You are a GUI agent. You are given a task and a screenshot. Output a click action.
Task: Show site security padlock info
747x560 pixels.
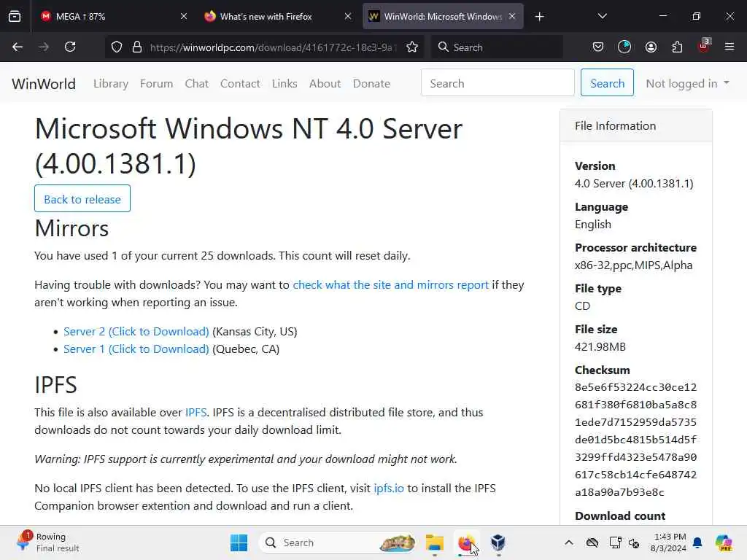point(137,47)
